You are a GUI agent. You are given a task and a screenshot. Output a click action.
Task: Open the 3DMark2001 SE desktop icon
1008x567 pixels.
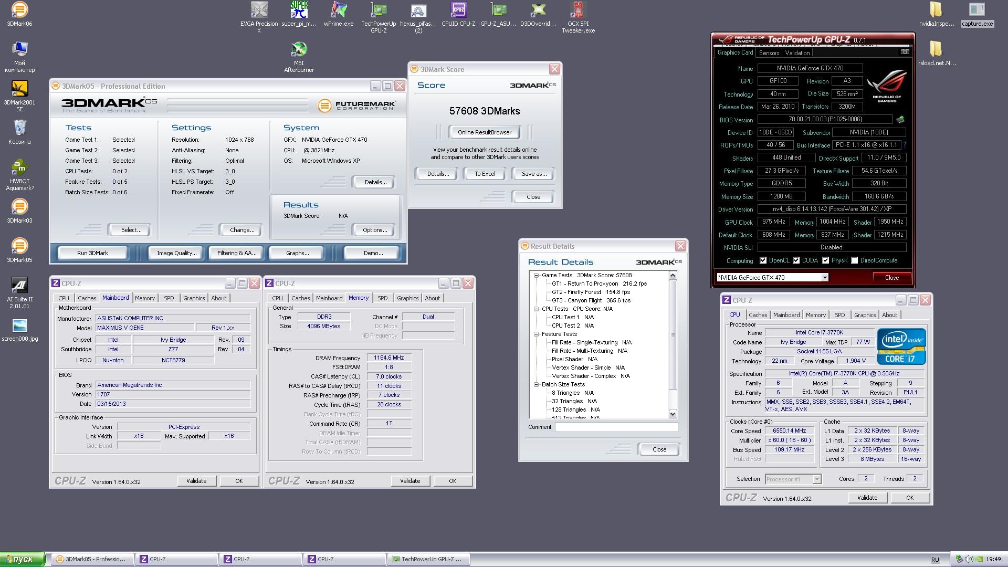click(x=19, y=96)
